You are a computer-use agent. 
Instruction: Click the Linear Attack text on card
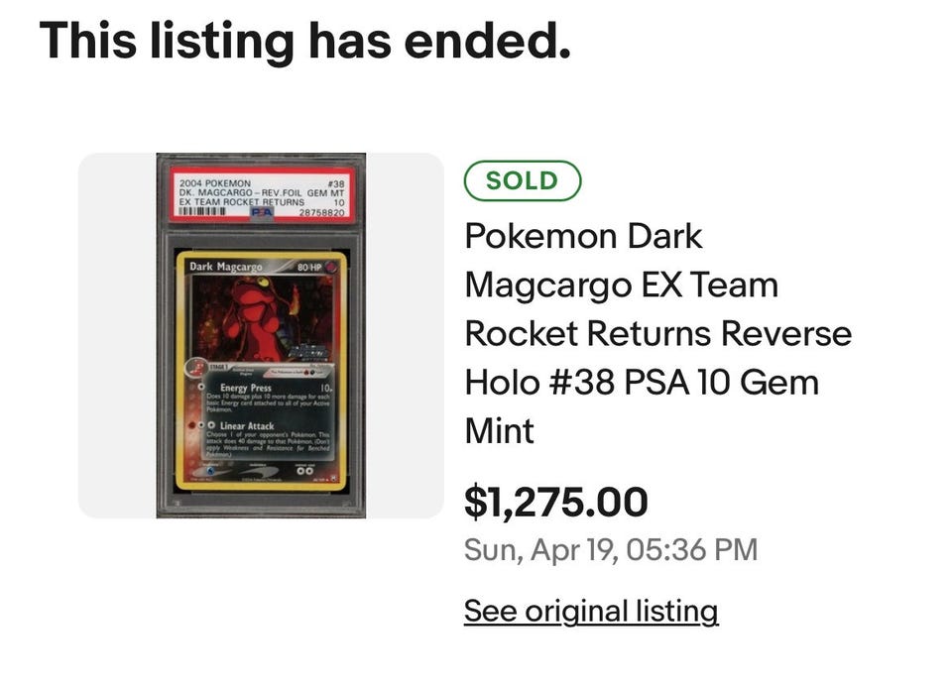point(247,425)
